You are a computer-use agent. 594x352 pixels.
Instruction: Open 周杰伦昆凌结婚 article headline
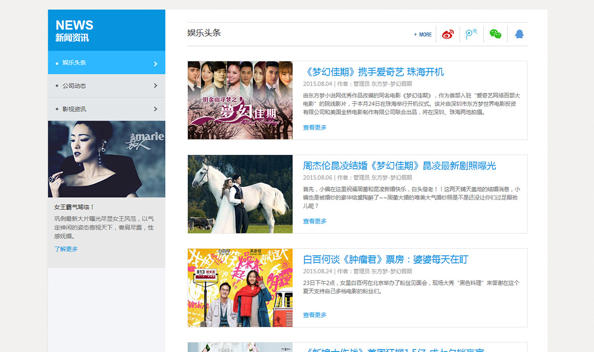click(x=399, y=166)
